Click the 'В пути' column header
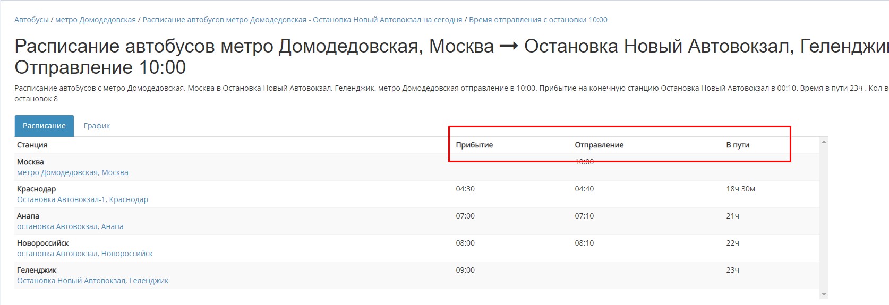Viewport: 889px width, 305px height. click(738, 145)
